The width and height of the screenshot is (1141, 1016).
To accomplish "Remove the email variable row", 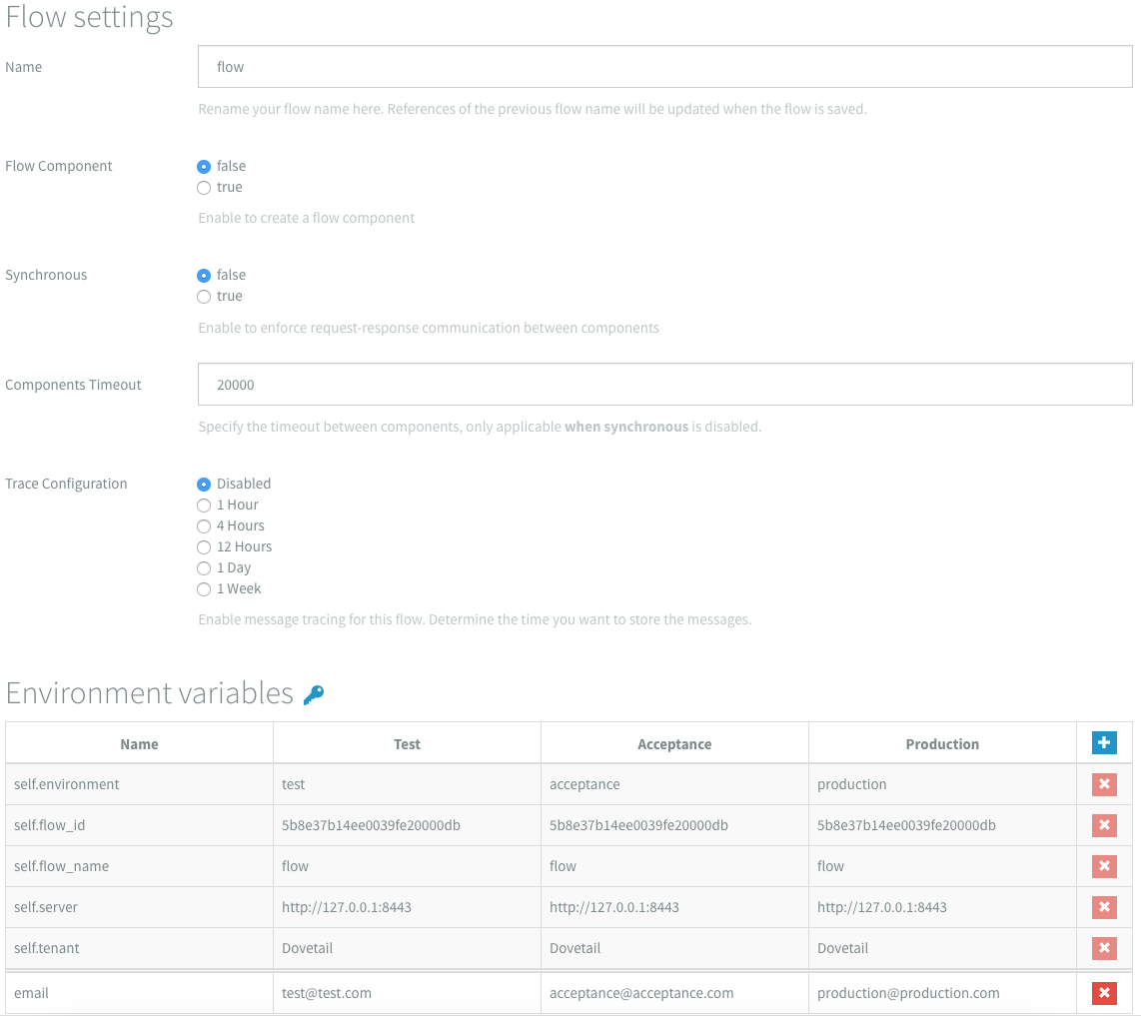I will [x=1104, y=993].
